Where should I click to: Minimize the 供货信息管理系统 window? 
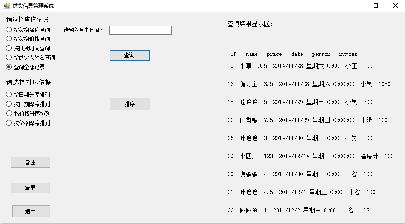point(356,6)
